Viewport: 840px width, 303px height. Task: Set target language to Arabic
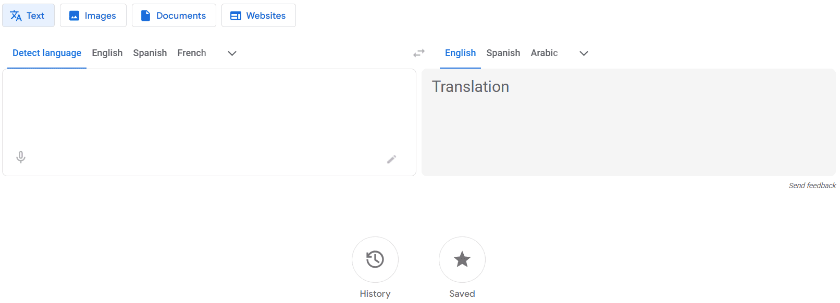click(x=544, y=52)
